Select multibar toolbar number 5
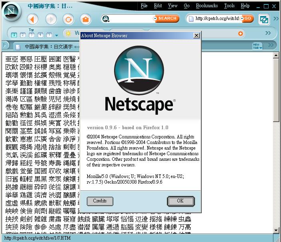Viewport: 281px width, 242px height. click(x=49, y=35)
